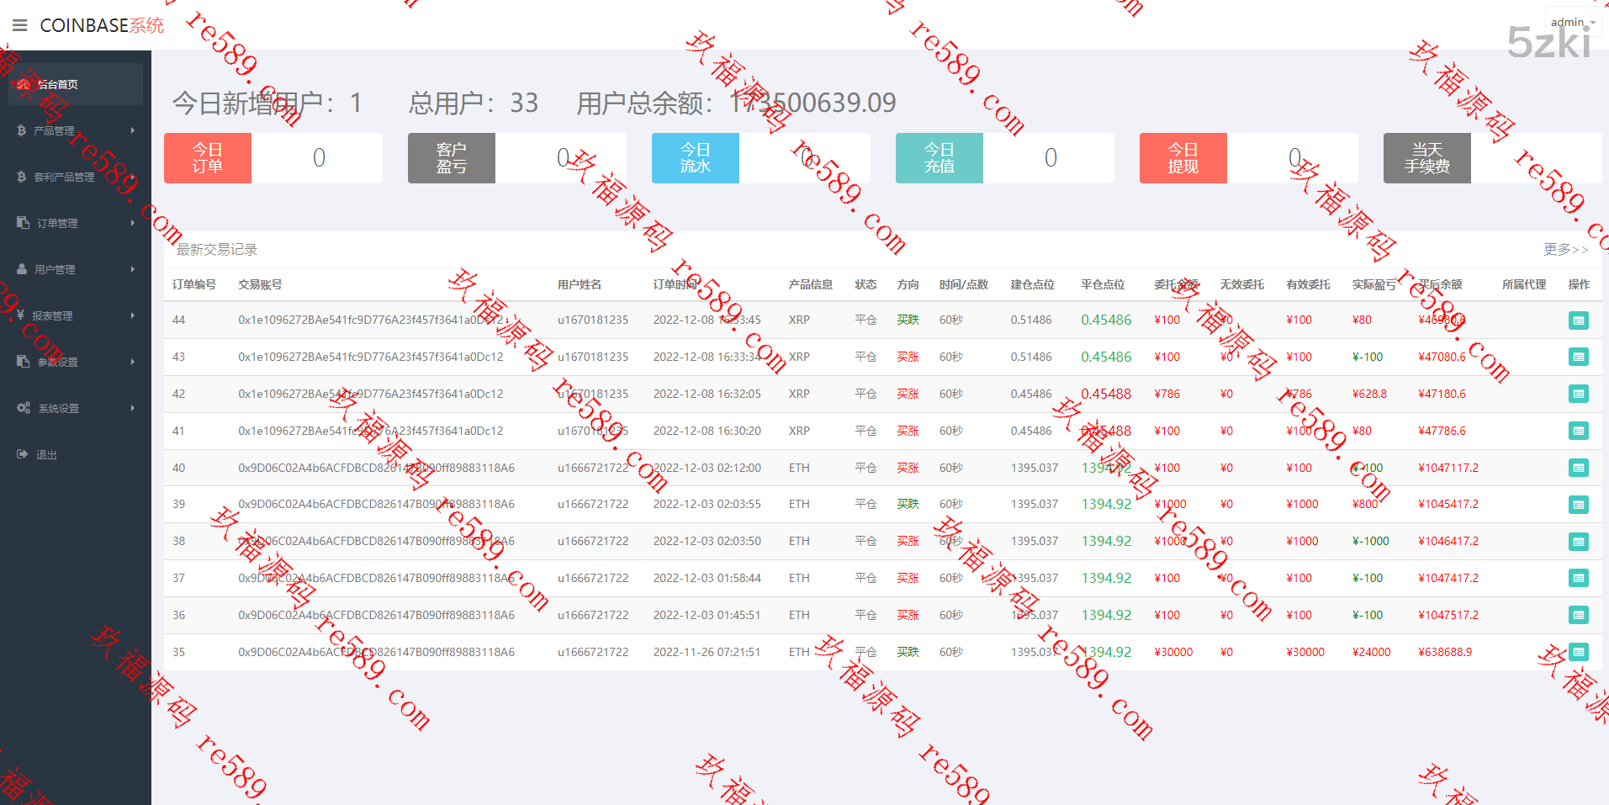
Task: Open details icon for order 44
Action: tap(1578, 320)
